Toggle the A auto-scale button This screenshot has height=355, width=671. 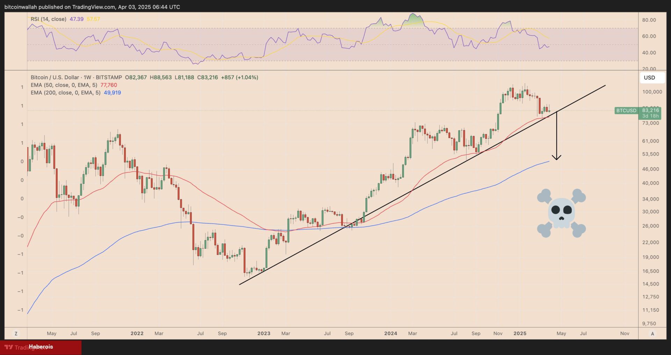[x=652, y=333]
